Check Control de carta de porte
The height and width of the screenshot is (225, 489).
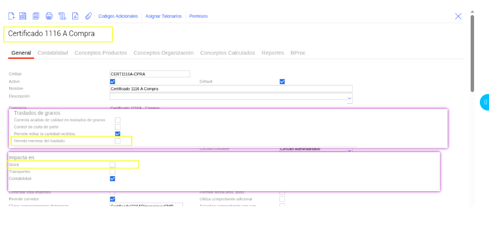tap(117, 127)
